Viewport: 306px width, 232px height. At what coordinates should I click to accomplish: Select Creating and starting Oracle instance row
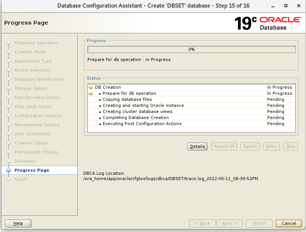tap(192, 105)
